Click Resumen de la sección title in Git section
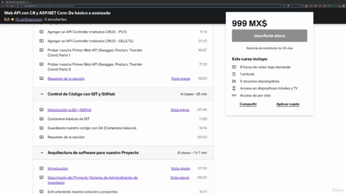Screen dimensions: 346x194 [66, 137]
